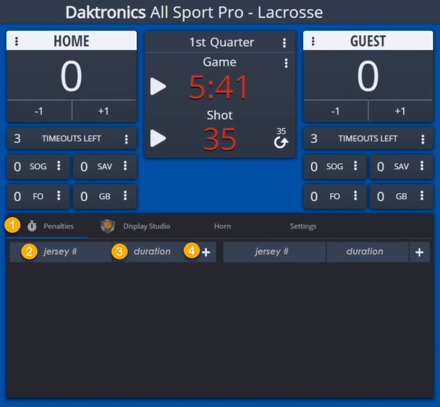
Task: Add a home team penalty
Action: point(206,252)
